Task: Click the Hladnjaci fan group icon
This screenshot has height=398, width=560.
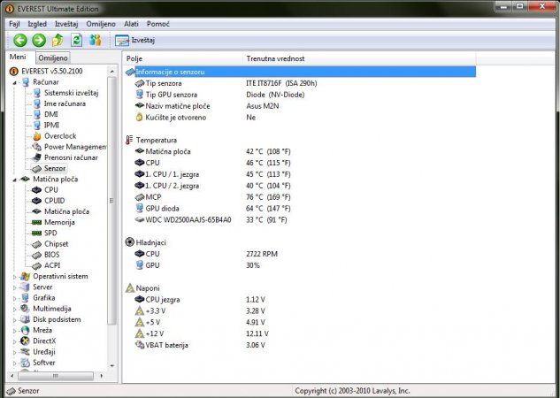Action: 130,242
